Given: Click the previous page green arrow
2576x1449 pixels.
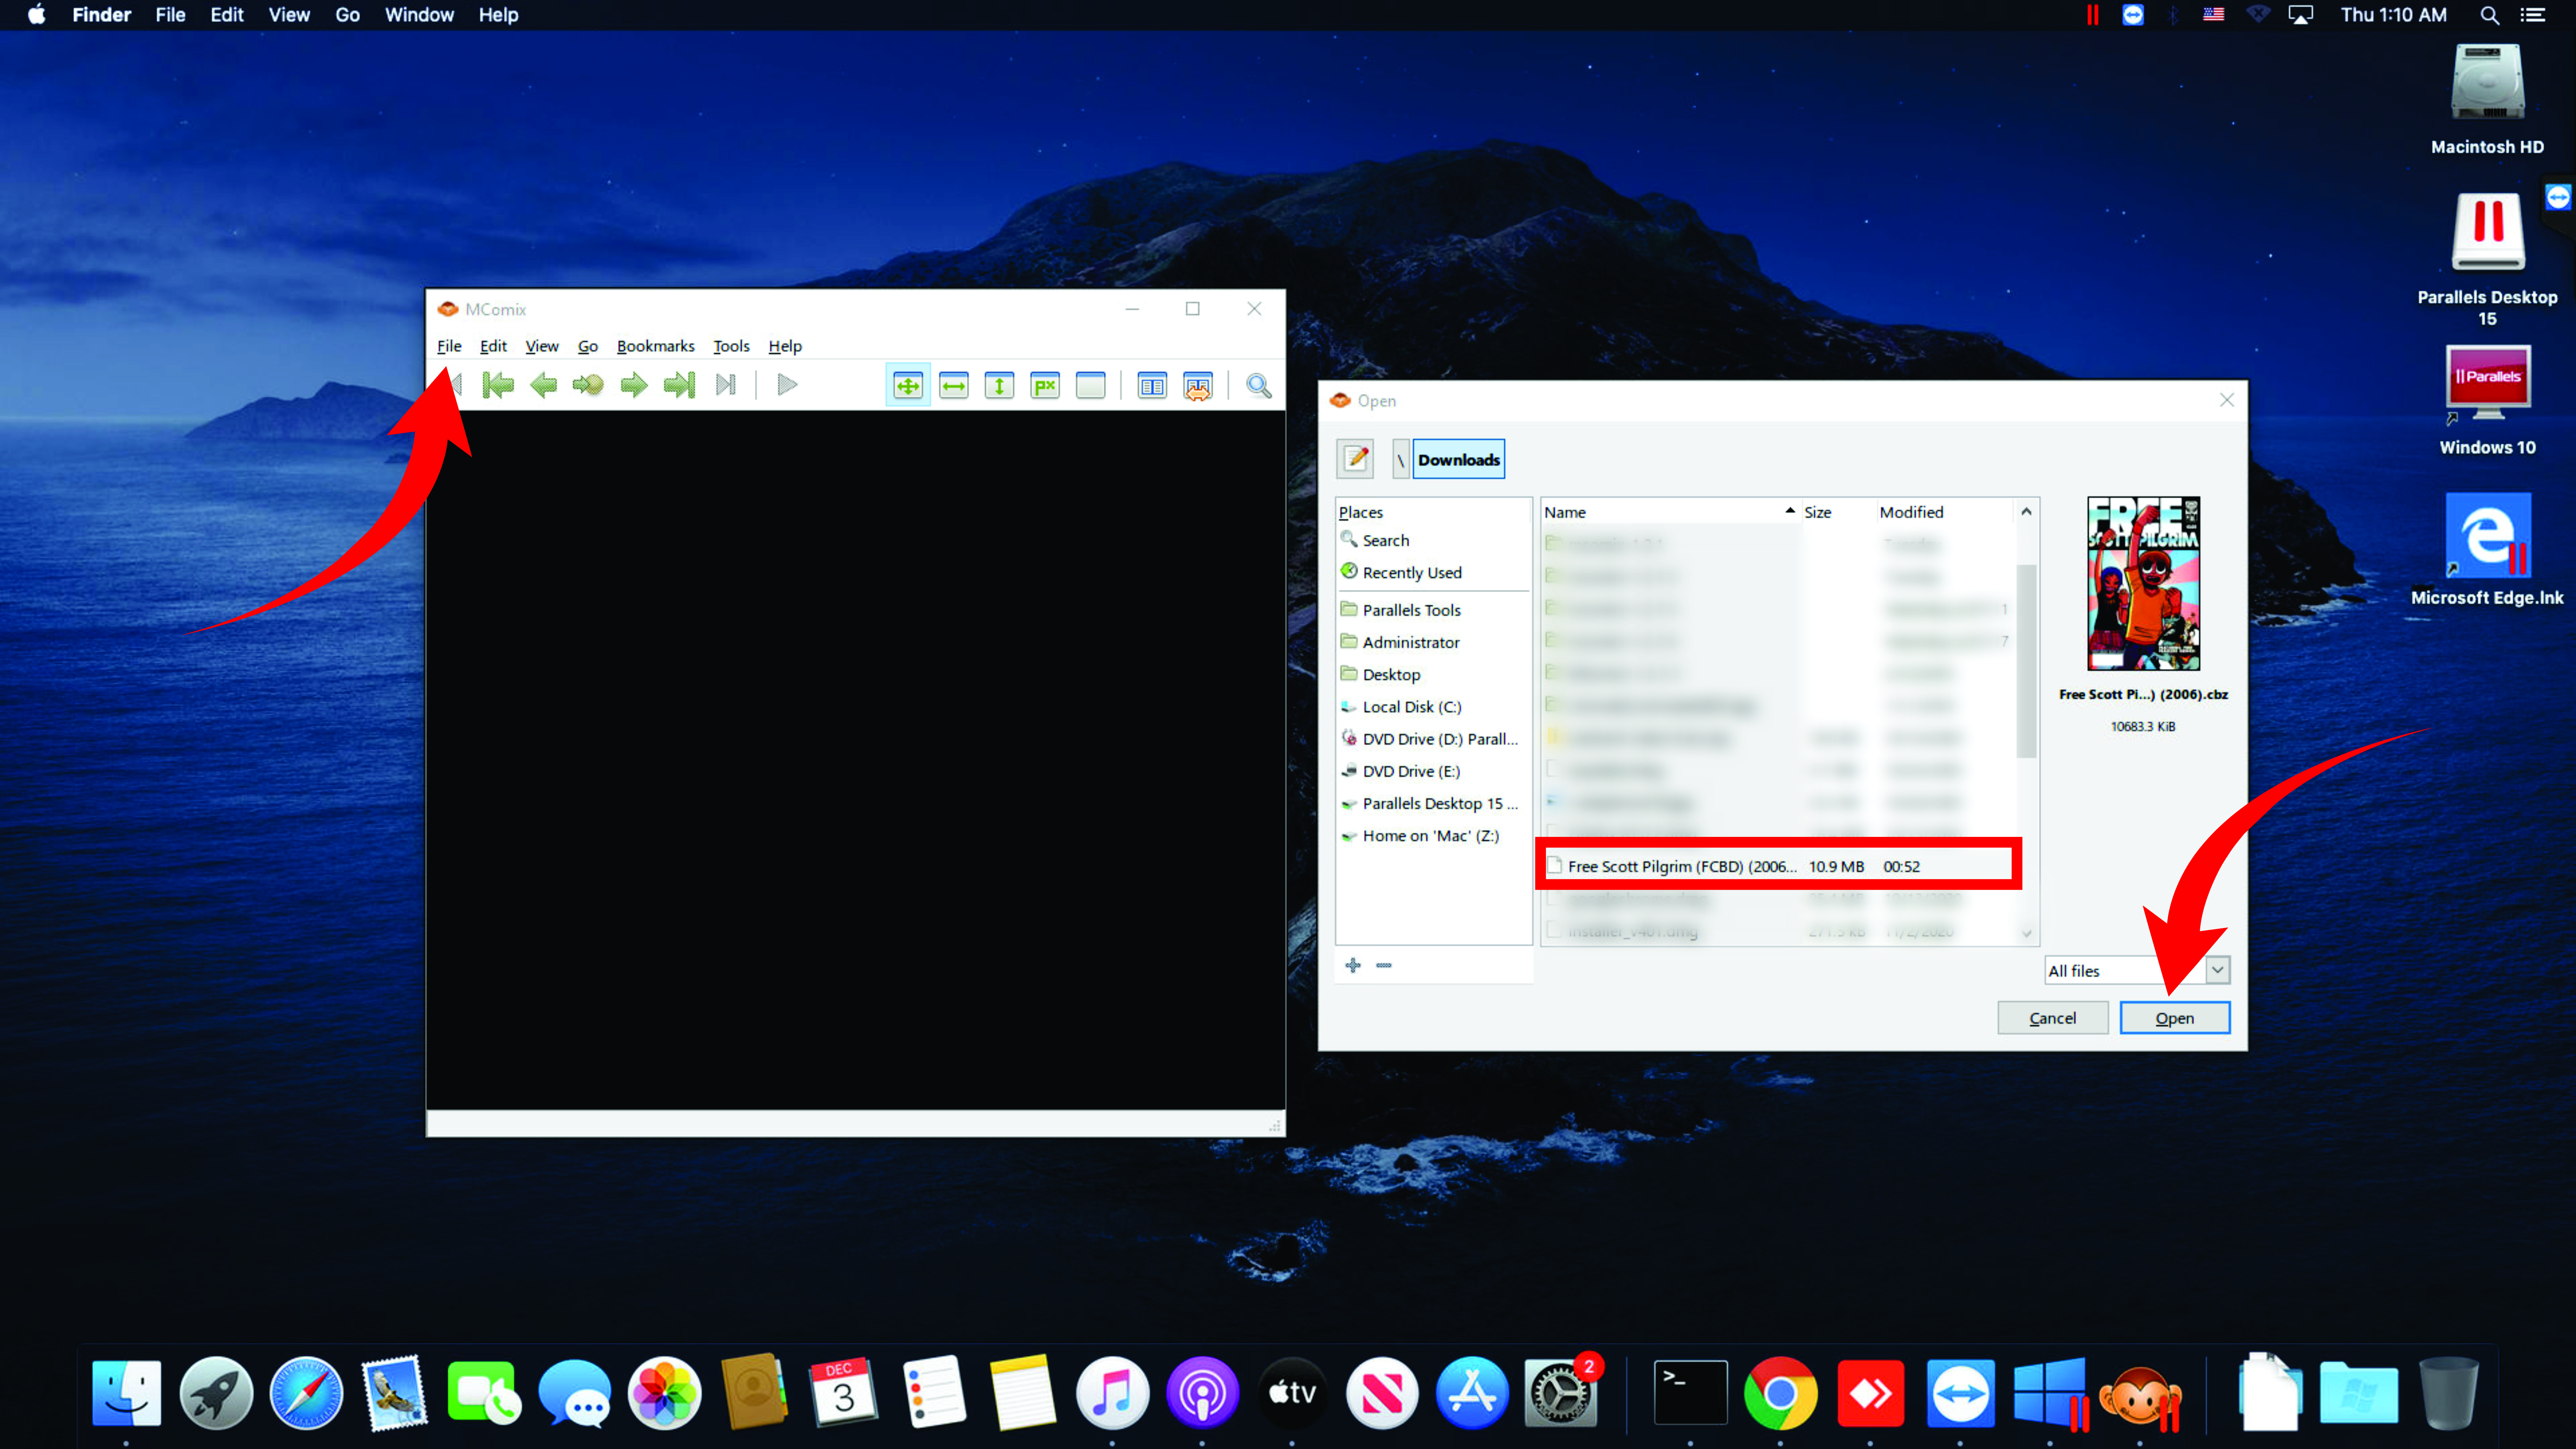Looking at the screenshot, I should (x=543, y=385).
